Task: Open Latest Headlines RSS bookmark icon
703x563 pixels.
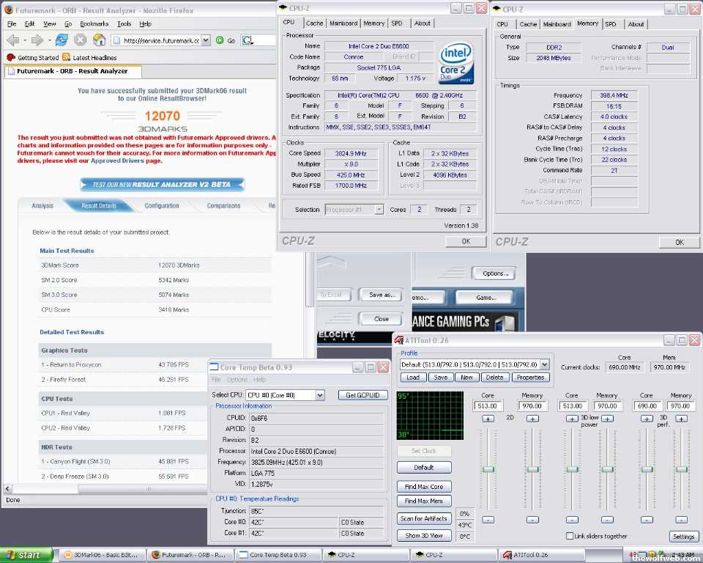Action: coord(67,57)
